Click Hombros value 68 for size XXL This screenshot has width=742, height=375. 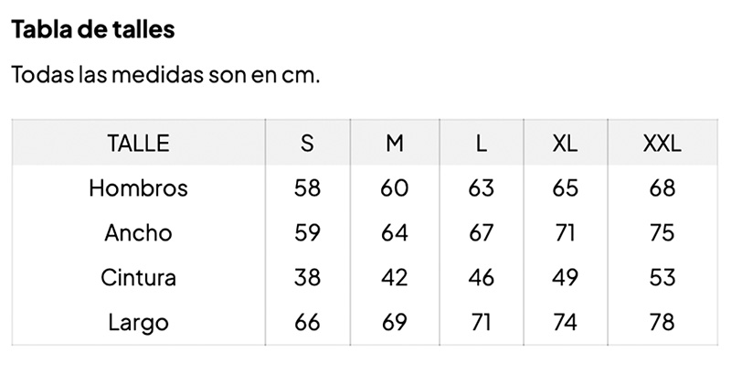click(662, 188)
